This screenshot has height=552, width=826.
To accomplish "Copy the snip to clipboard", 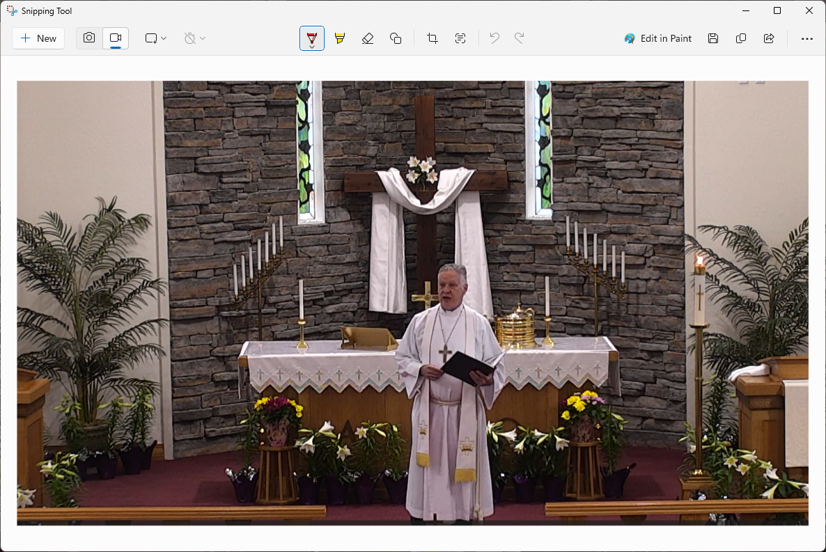I will [x=741, y=38].
